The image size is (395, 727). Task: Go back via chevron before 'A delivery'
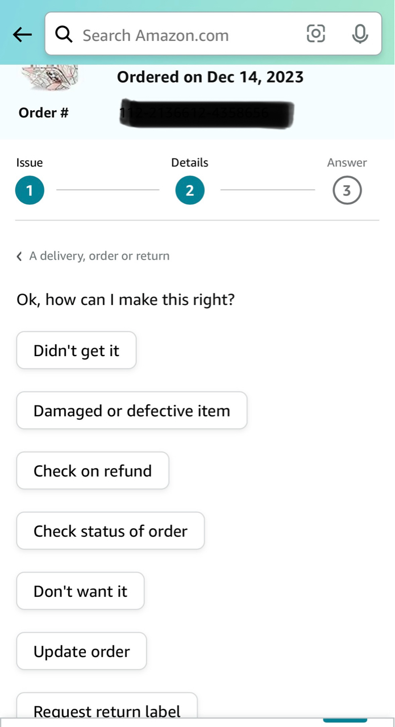pyautogui.click(x=19, y=256)
